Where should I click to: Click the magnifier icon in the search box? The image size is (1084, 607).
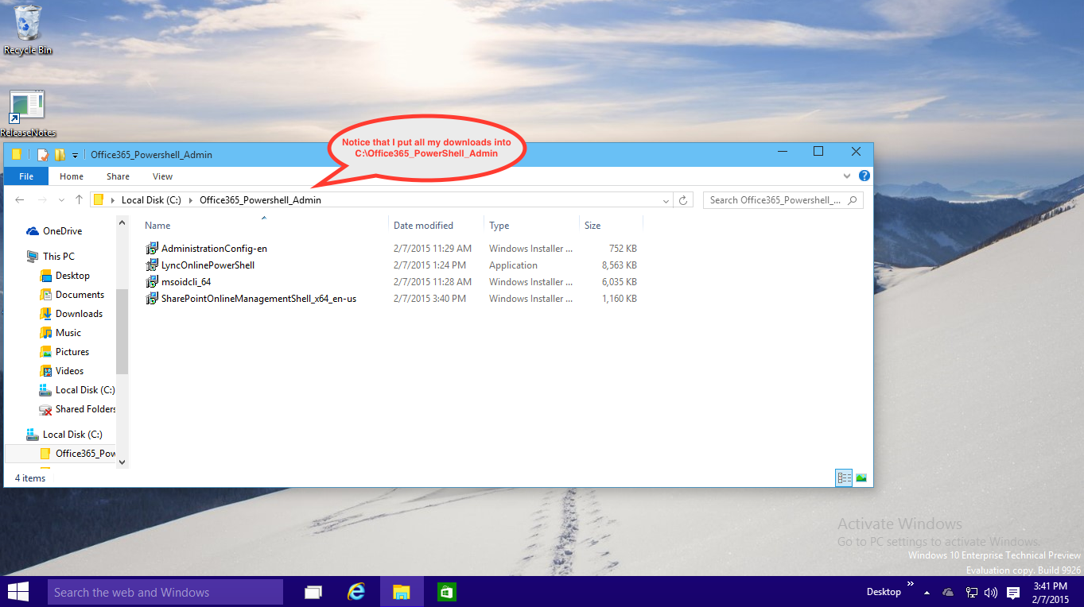[x=853, y=200]
